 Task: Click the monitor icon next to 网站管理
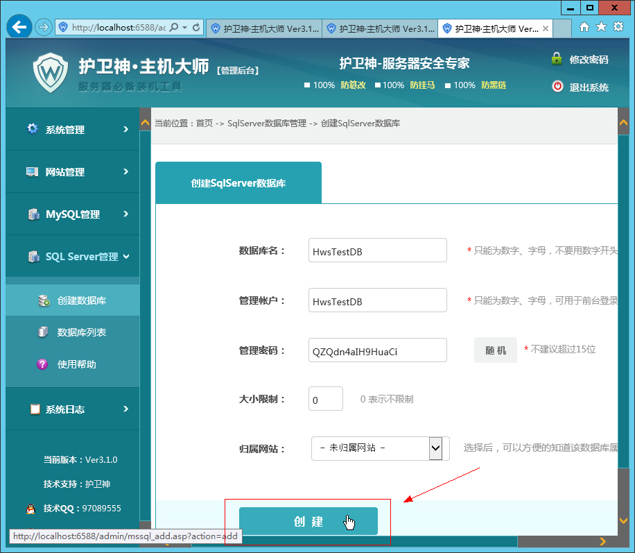click(x=33, y=171)
